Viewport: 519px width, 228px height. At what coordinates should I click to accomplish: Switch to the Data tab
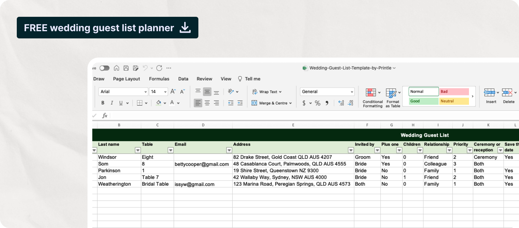click(183, 79)
